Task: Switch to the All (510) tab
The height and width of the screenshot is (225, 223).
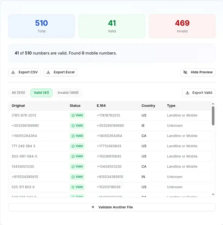Action: (18, 93)
